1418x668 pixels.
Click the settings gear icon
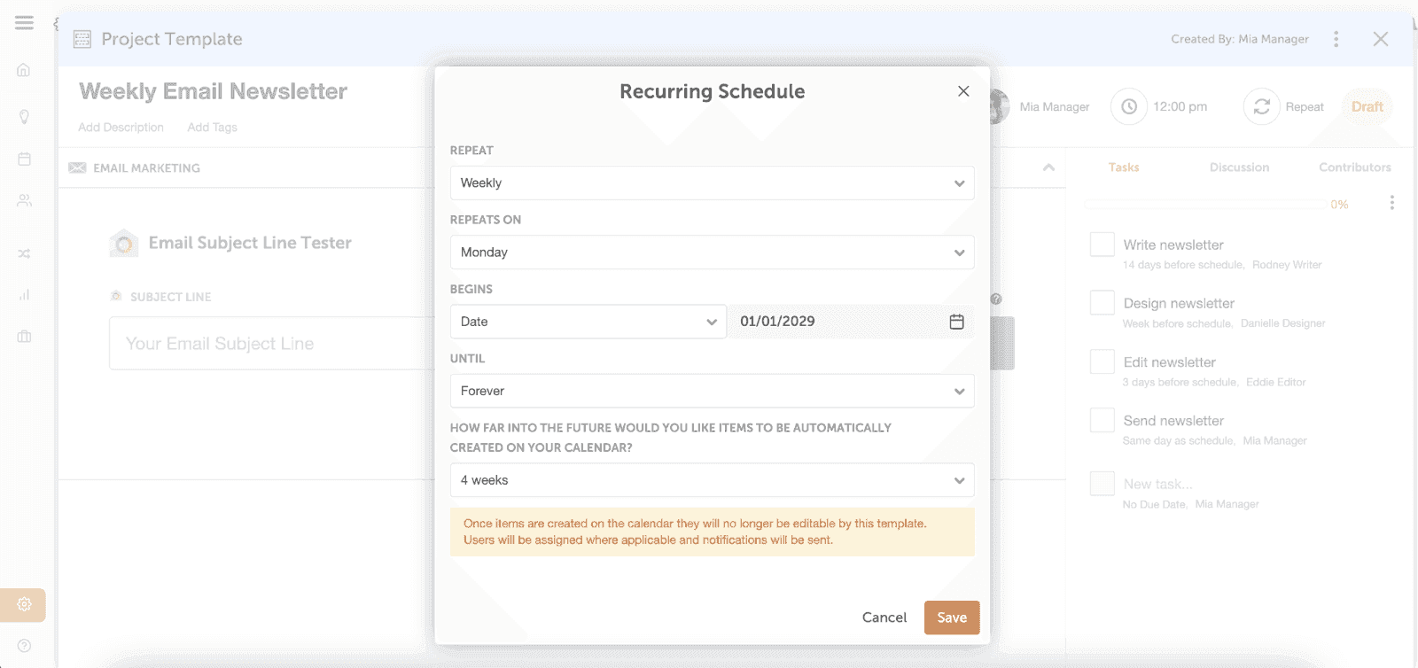(24, 604)
